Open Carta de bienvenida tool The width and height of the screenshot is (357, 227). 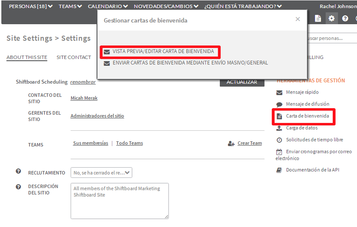[x=307, y=116]
